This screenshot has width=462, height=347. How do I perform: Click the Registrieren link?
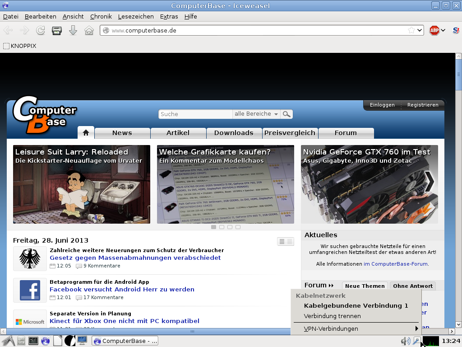[423, 105]
